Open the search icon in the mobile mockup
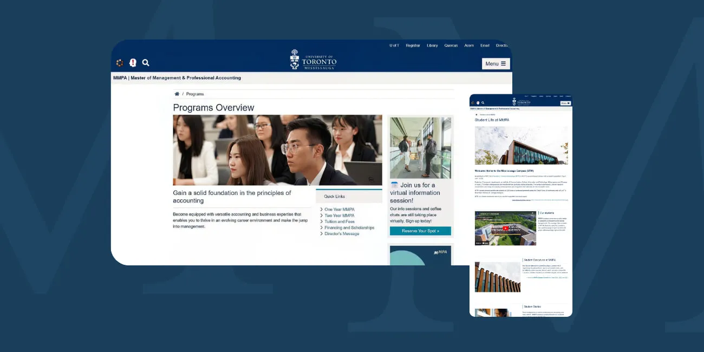Image resolution: width=704 pixels, height=352 pixels. point(483,102)
